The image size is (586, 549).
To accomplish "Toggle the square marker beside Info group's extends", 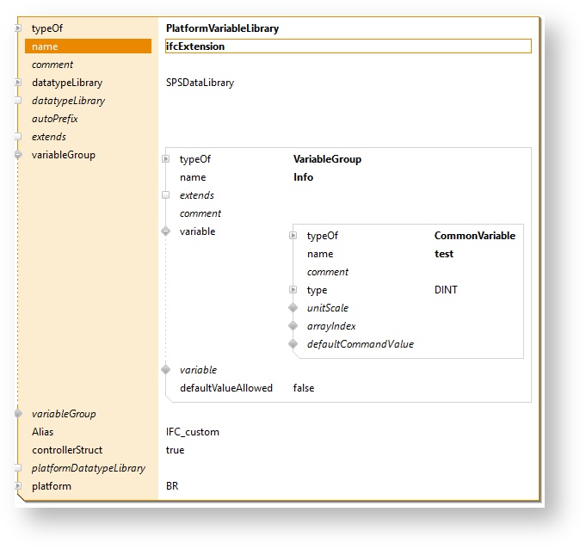I will [166, 195].
